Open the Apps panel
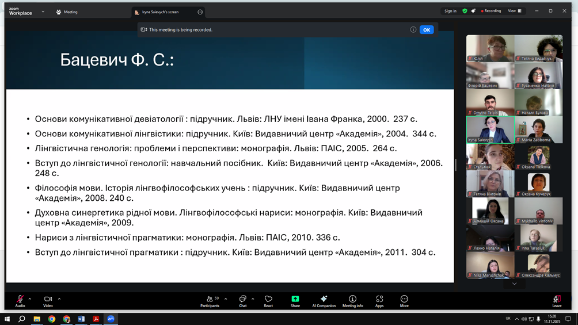The width and height of the screenshot is (578, 325). pyautogui.click(x=379, y=300)
